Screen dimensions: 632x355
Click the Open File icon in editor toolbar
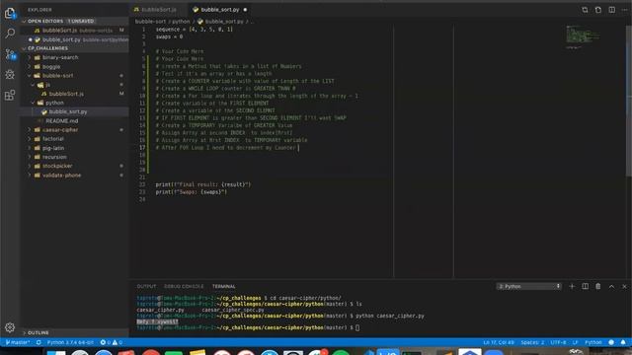pos(598,10)
